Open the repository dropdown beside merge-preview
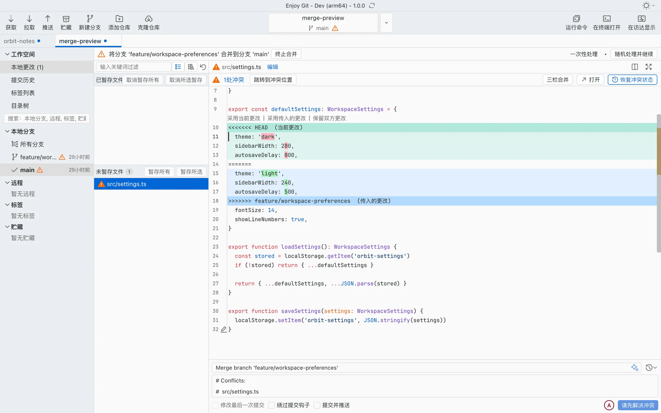This screenshot has height=413, width=661. (387, 23)
